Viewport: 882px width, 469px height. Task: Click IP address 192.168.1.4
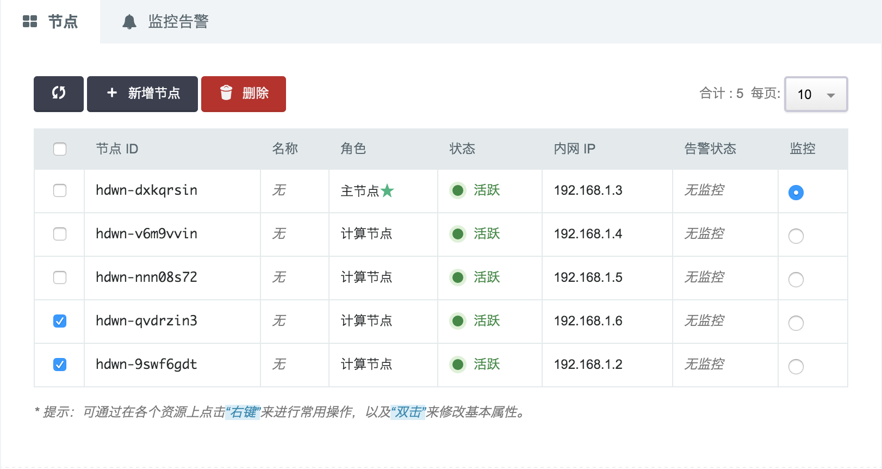point(588,234)
